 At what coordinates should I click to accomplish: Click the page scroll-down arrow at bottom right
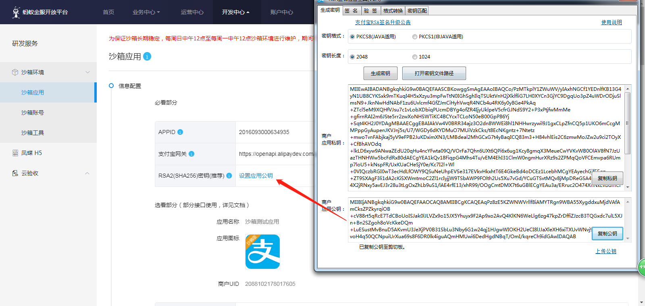pos(641,302)
